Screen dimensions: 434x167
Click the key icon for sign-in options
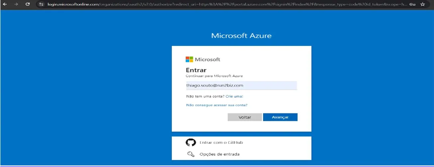[191, 154]
